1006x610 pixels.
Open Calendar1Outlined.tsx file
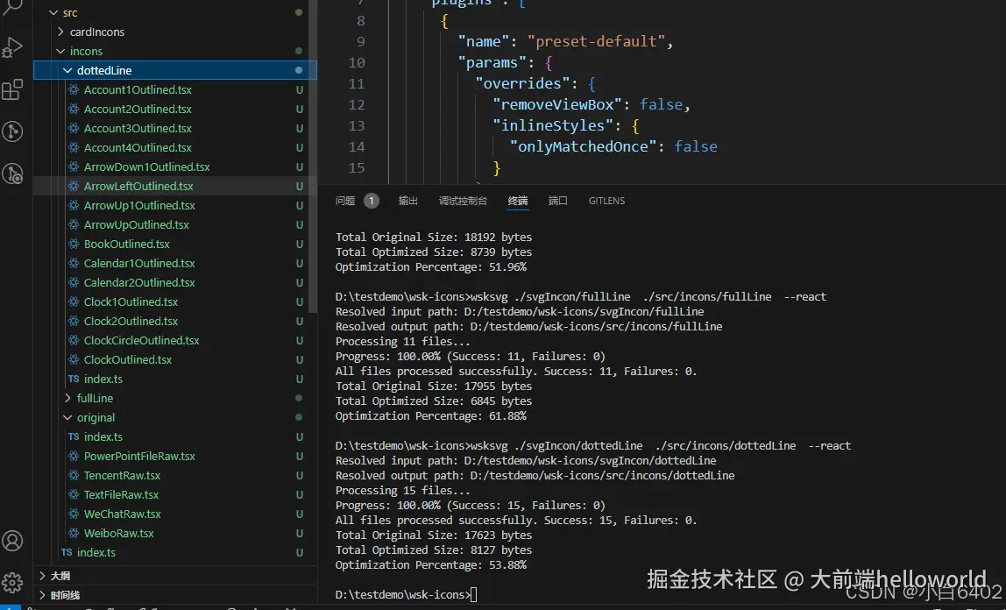tap(139, 263)
